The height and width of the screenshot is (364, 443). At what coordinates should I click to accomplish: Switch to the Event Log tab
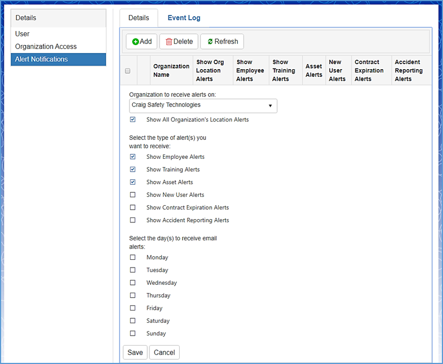[x=184, y=18]
